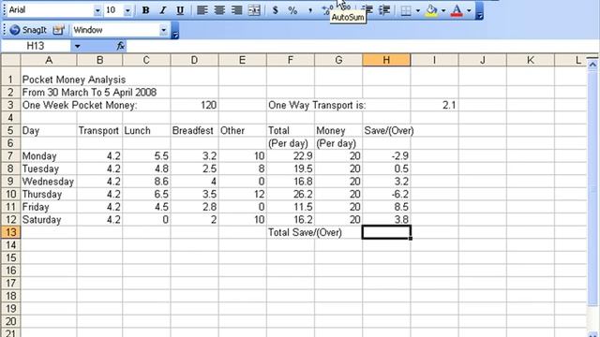This screenshot has height=337, width=600.
Task: Apply Center alignment
Action: [x=219, y=10]
